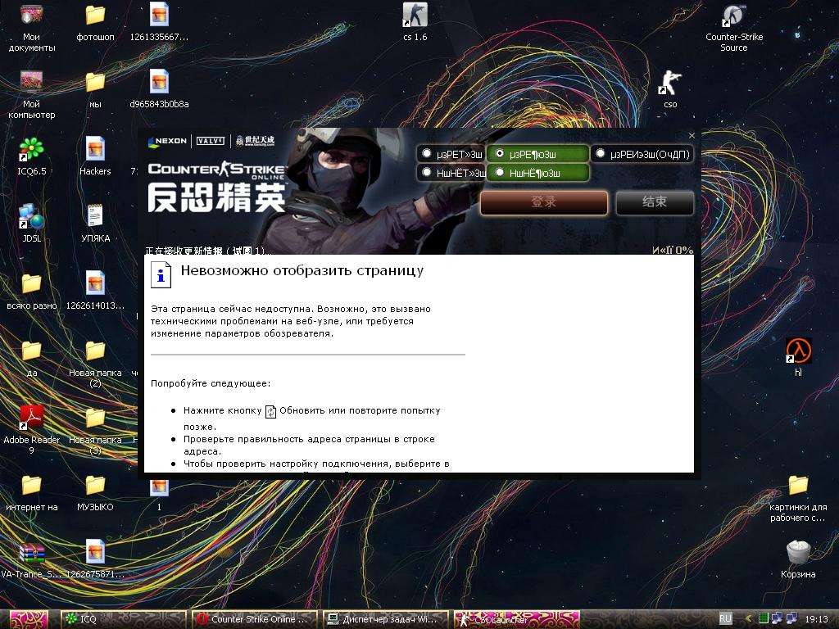Close the CSO launcher window
The height and width of the screenshot is (629, 839).
692,136
